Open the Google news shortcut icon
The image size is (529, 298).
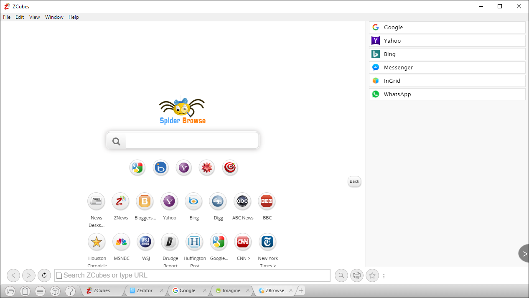click(219, 242)
